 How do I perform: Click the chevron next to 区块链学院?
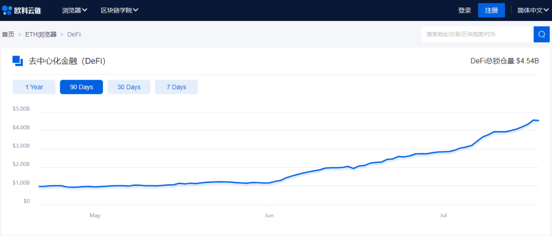click(135, 10)
